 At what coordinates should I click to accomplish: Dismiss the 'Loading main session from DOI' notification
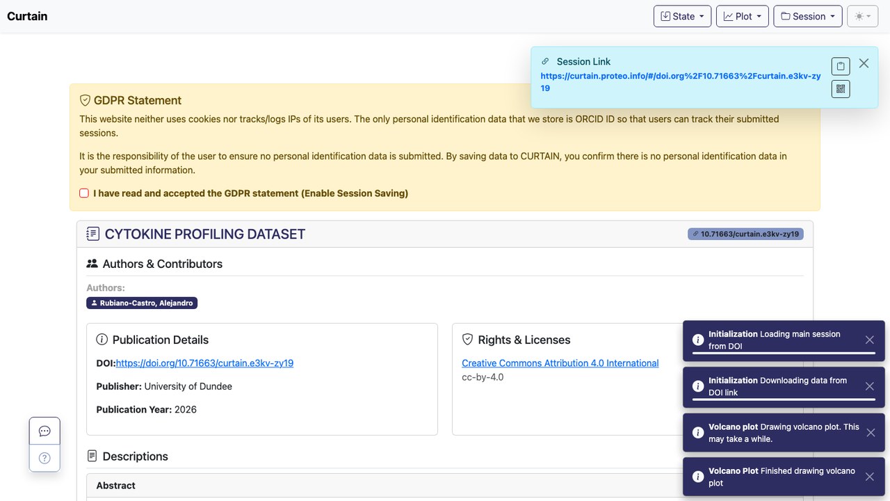click(x=870, y=340)
